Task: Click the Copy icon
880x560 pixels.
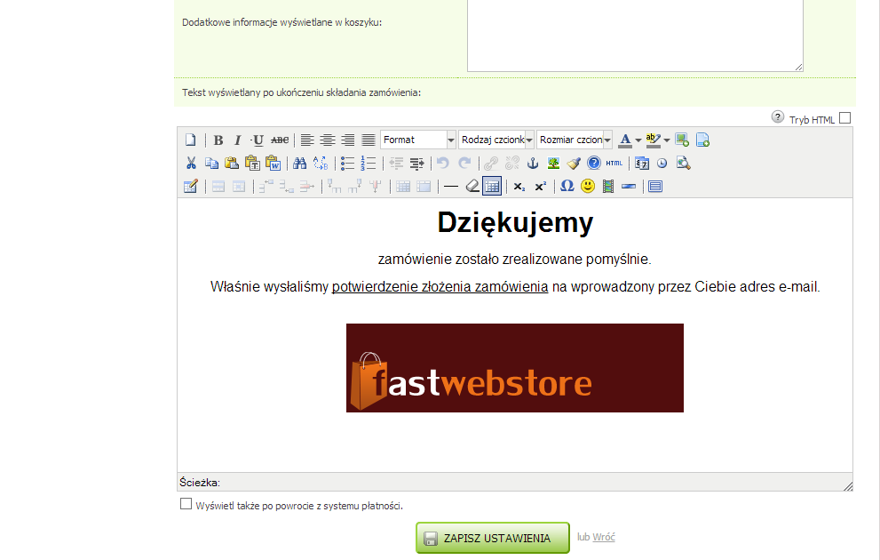Action: [211, 163]
